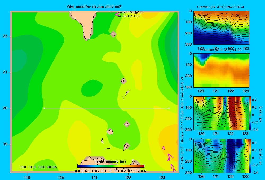Click the -0.4 tick on vel. E scale
This screenshot has height=180, width=265.
click(255, 172)
